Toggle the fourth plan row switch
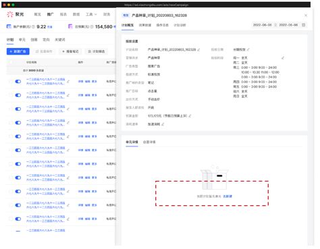320x249 pixels. tap(18, 123)
